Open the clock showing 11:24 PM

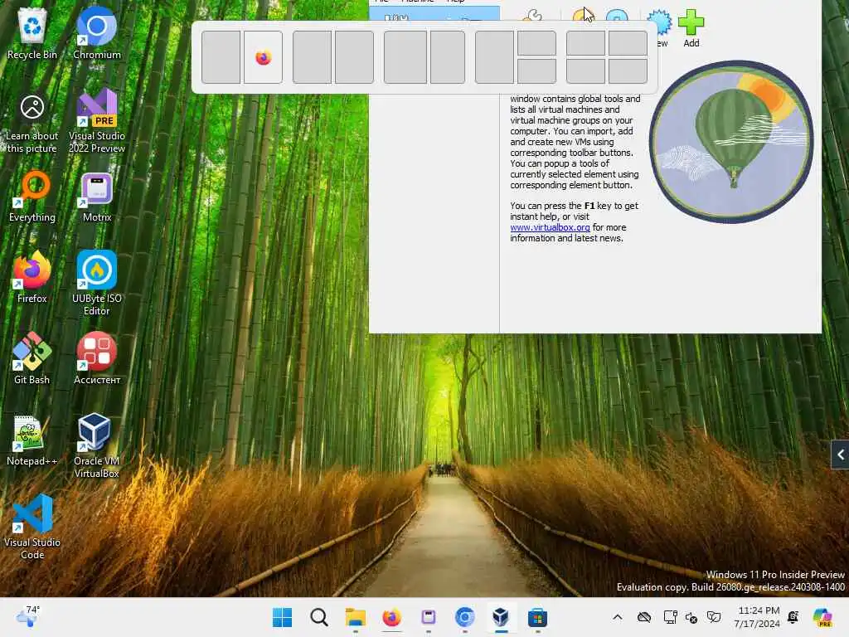757,617
